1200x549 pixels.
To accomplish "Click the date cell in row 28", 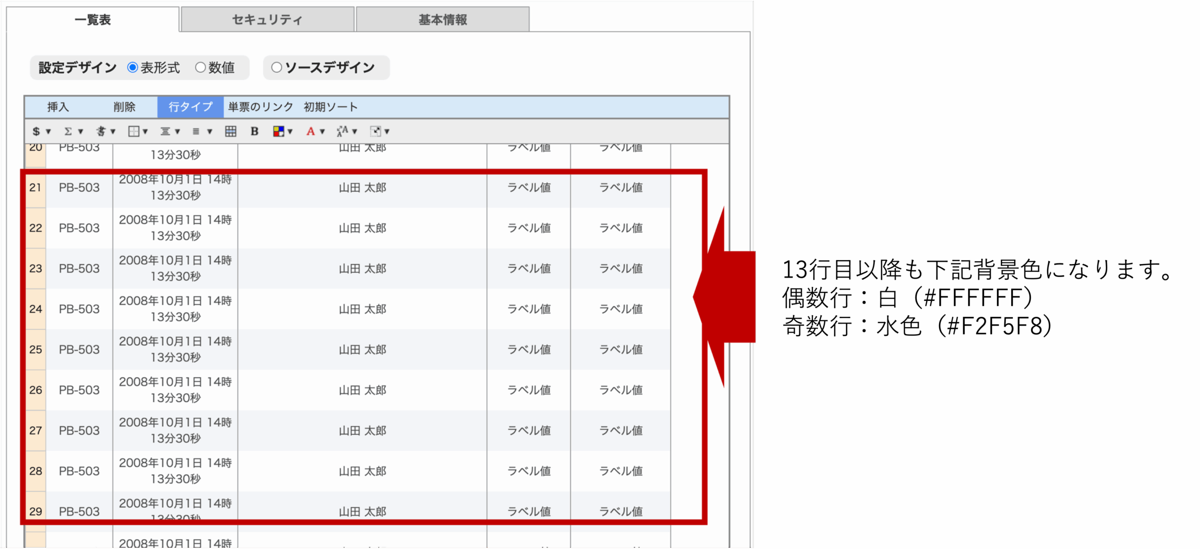I will [175, 471].
